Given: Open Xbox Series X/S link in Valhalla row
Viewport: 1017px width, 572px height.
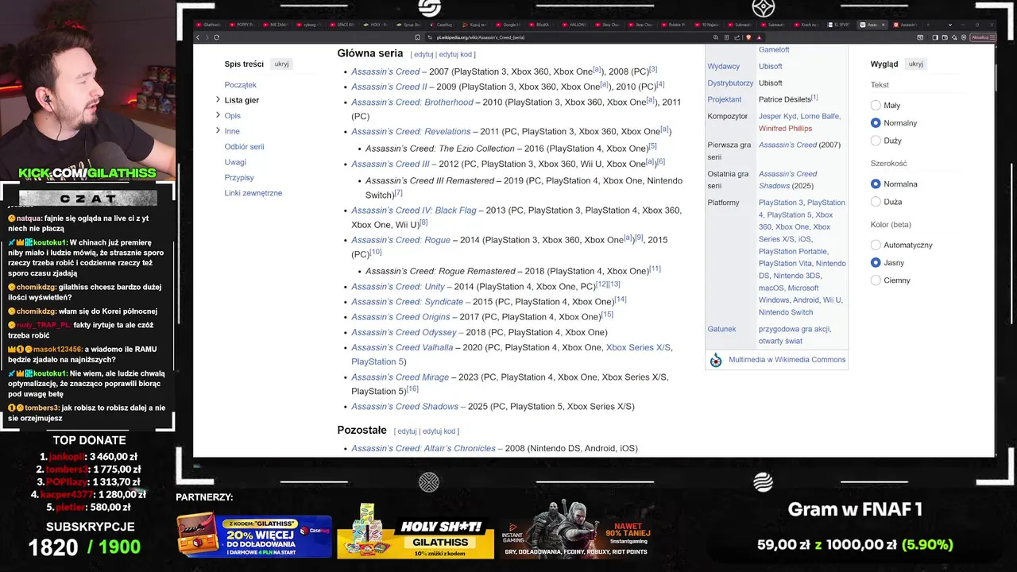Looking at the screenshot, I should [638, 347].
